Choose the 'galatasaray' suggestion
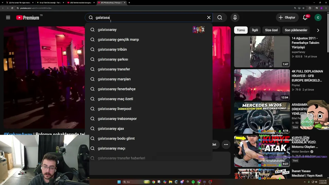The image size is (329, 185). [x=149, y=30]
